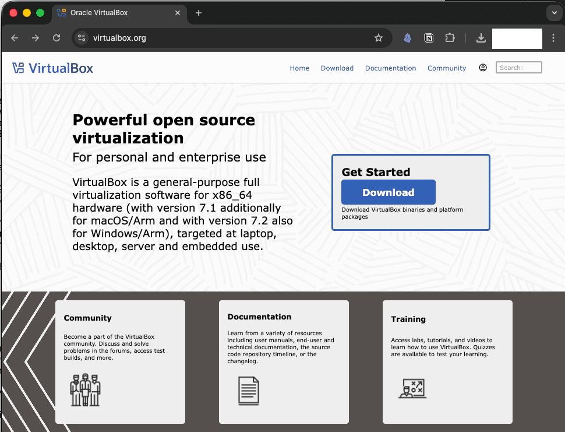This screenshot has height=432, width=565.
Task: Open the Home link in navigation
Action: click(299, 68)
